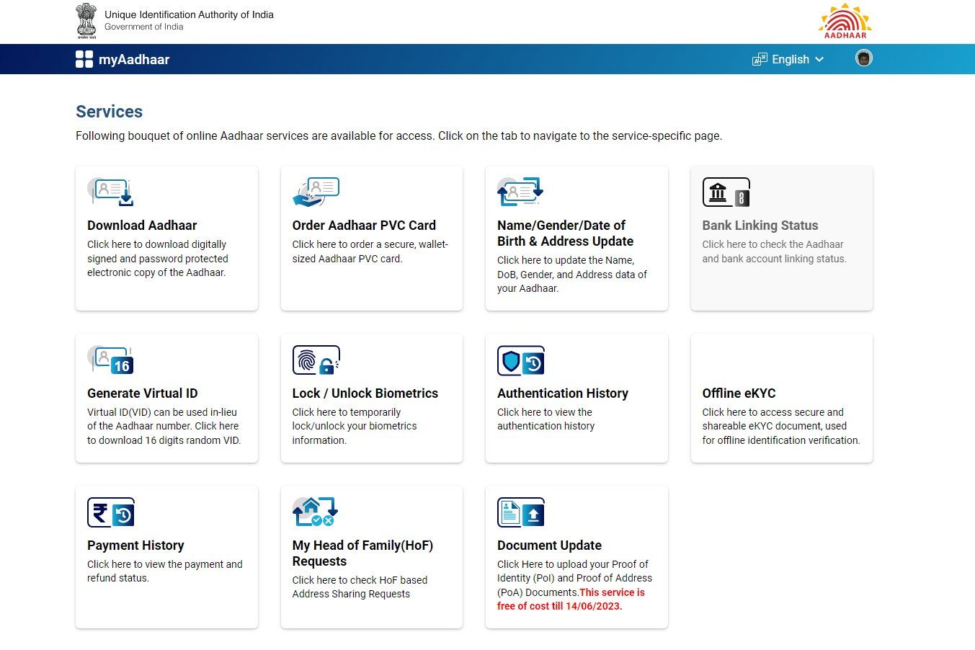Click the Services page heading
The height and width of the screenshot is (650, 975).
point(110,112)
